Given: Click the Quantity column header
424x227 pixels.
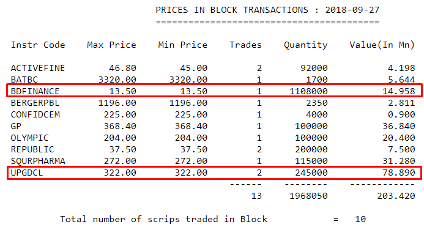Looking at the screenshot, I should [305, 45].
